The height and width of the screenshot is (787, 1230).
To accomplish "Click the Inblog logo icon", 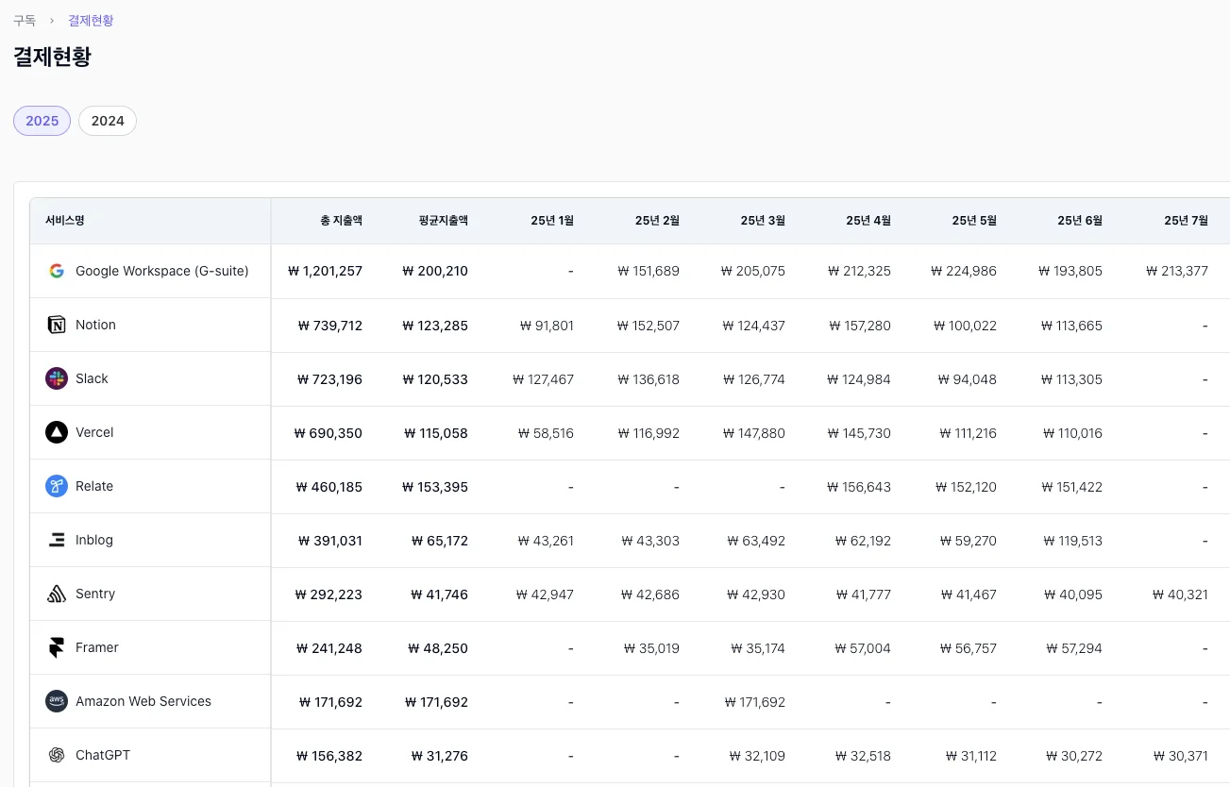I will (x=57, y=540).
